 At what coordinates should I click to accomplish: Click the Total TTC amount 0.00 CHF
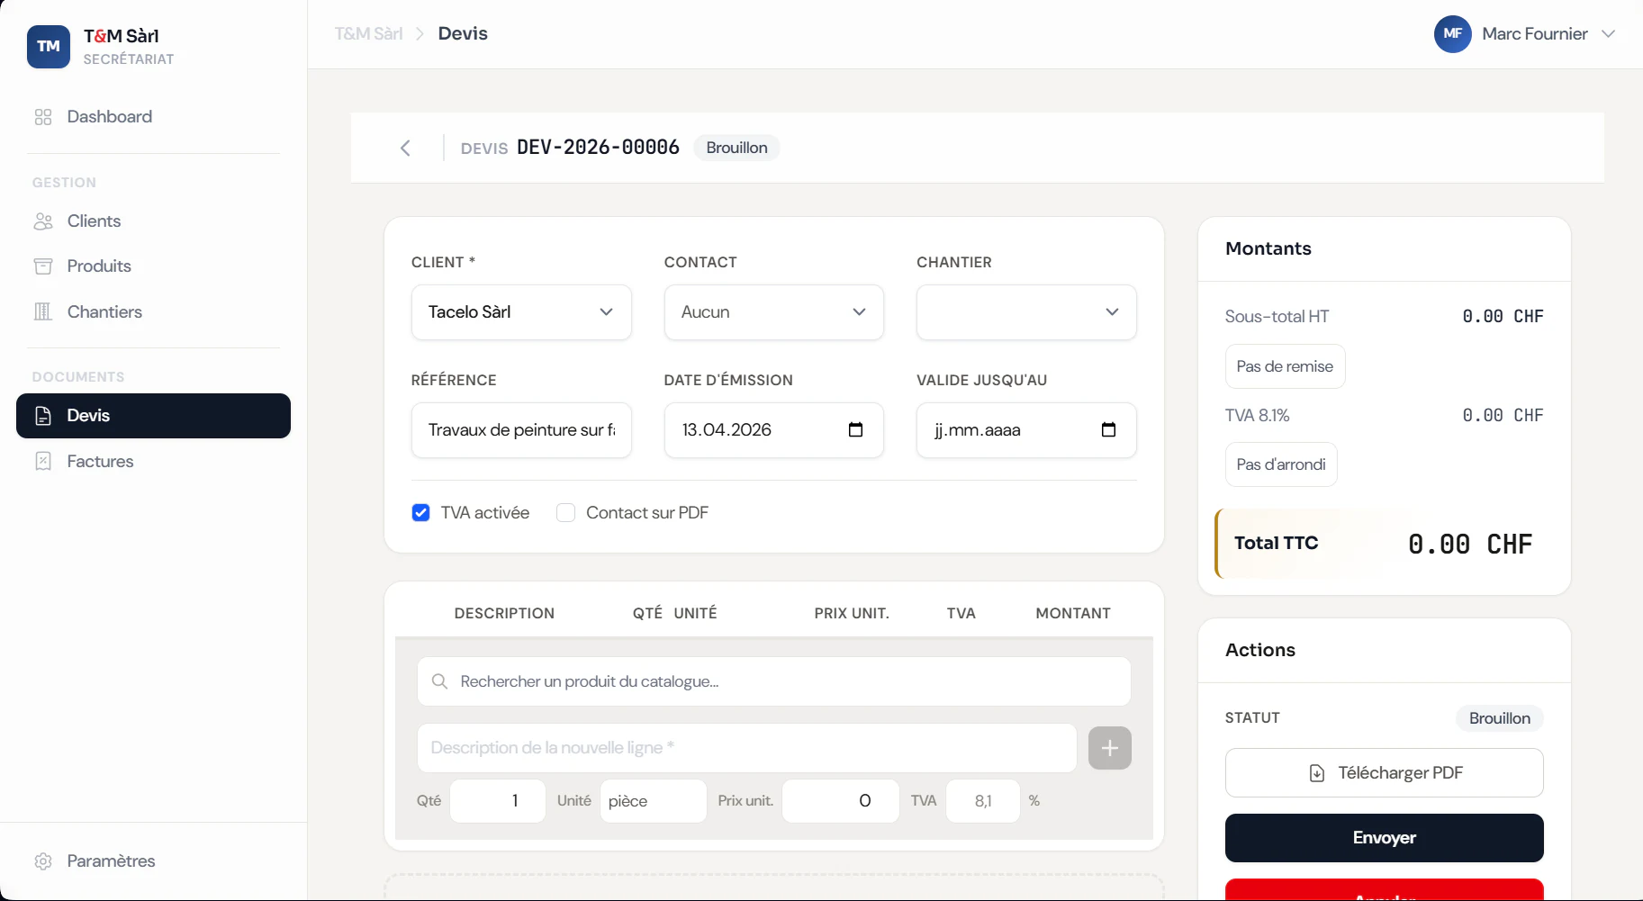click(x=1470, y=544)
